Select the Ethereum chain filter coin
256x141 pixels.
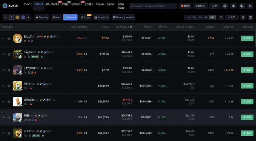23,17
